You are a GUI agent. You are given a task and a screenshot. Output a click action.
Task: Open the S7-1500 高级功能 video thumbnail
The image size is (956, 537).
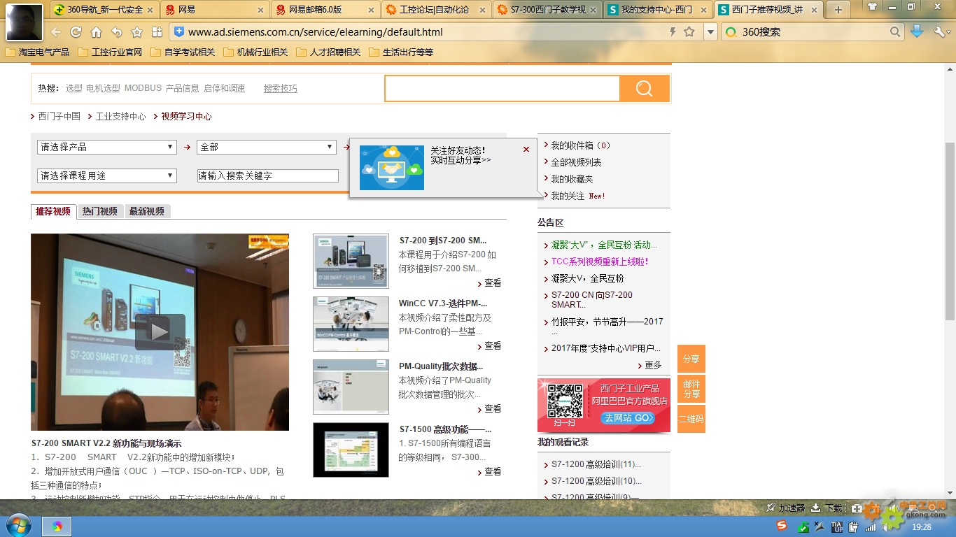coord(351,450)
